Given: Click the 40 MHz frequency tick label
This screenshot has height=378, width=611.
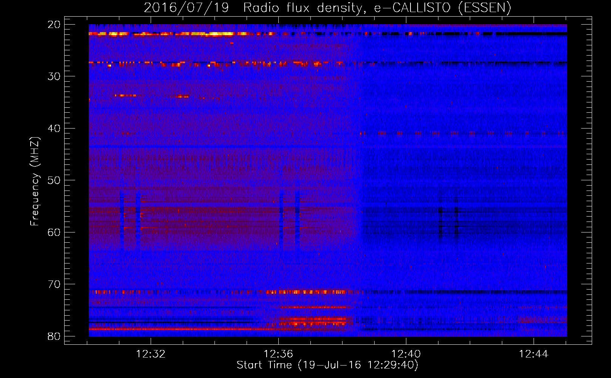Looking at the screenshot, I should pos(54,129).
